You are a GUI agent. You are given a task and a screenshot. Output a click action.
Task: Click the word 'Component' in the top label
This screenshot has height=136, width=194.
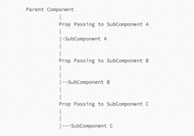tap(60, 10)
